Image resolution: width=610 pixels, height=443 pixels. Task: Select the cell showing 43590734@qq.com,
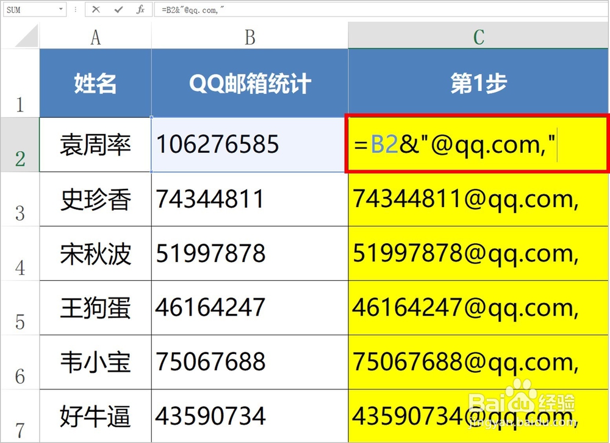pos(478,417)
